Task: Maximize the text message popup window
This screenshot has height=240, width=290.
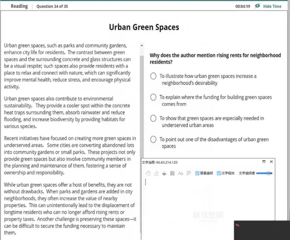Action: tap(264, 162)
